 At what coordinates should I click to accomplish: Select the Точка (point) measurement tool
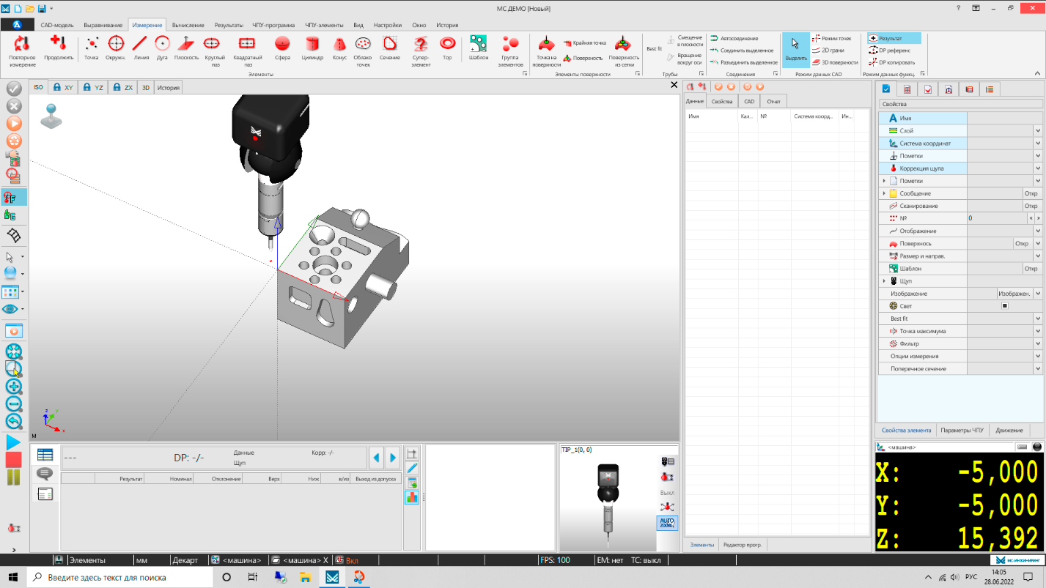click(x=92, y=48)
